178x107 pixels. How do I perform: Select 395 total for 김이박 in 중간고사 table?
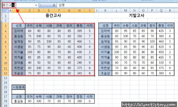pyautogui.click(x=79, y=31)
